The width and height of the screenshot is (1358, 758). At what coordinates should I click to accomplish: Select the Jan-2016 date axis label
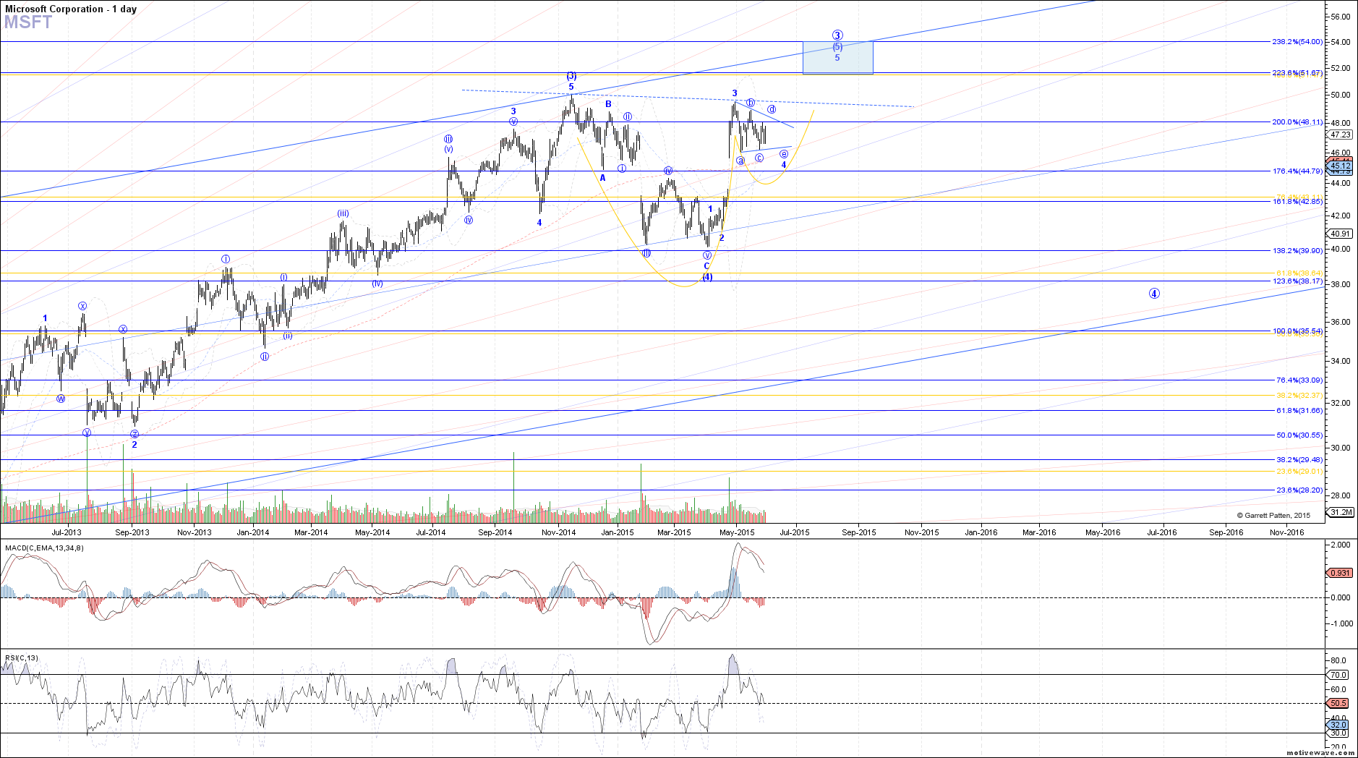(981, 532)
